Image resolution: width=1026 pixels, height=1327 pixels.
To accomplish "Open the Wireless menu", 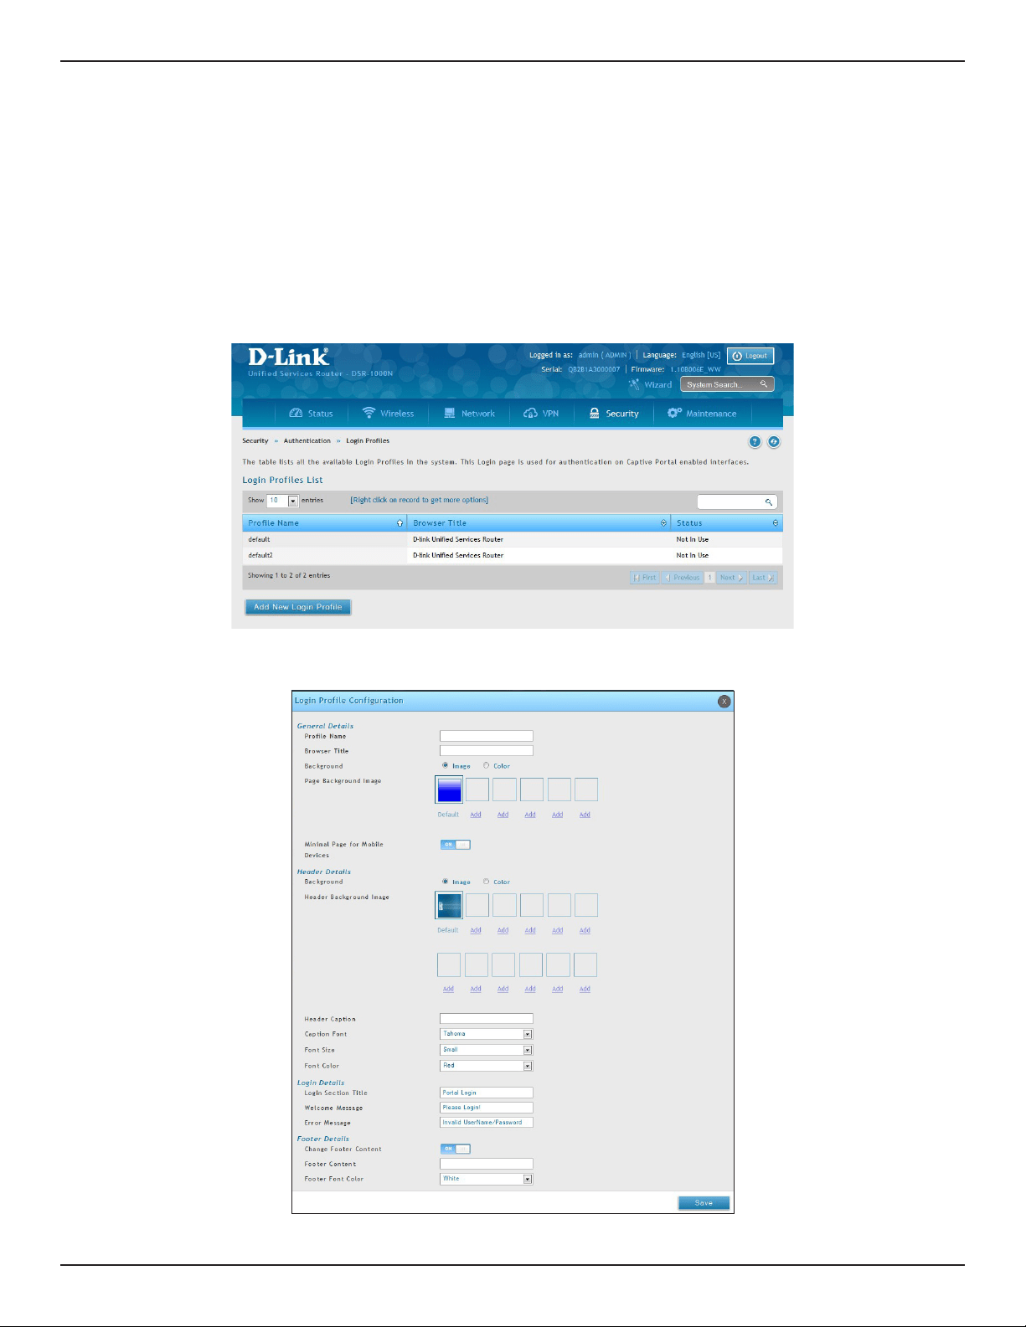I will [388, 414].
